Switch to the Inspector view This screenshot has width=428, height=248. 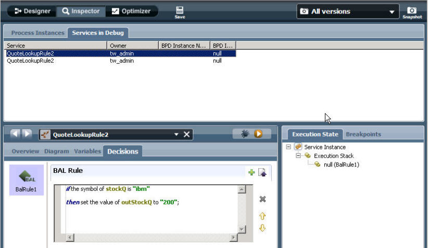(x=81, y=11)
